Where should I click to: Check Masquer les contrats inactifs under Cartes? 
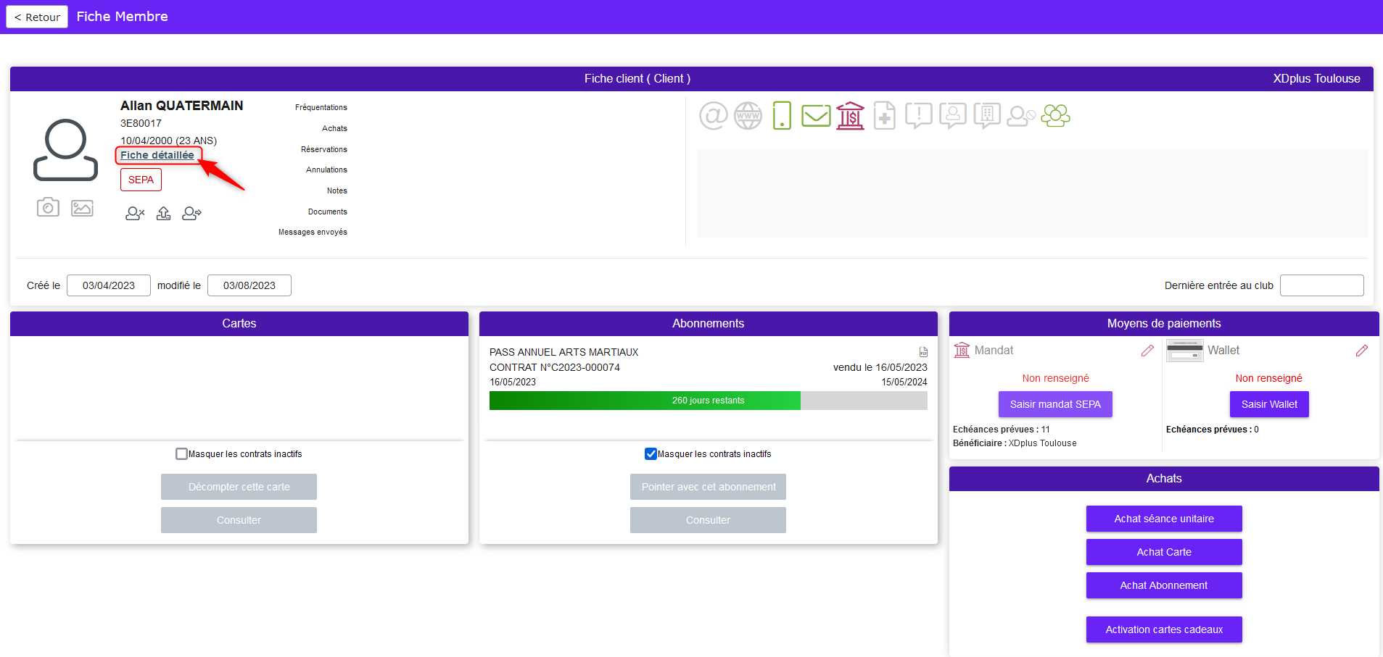[181, 454]
